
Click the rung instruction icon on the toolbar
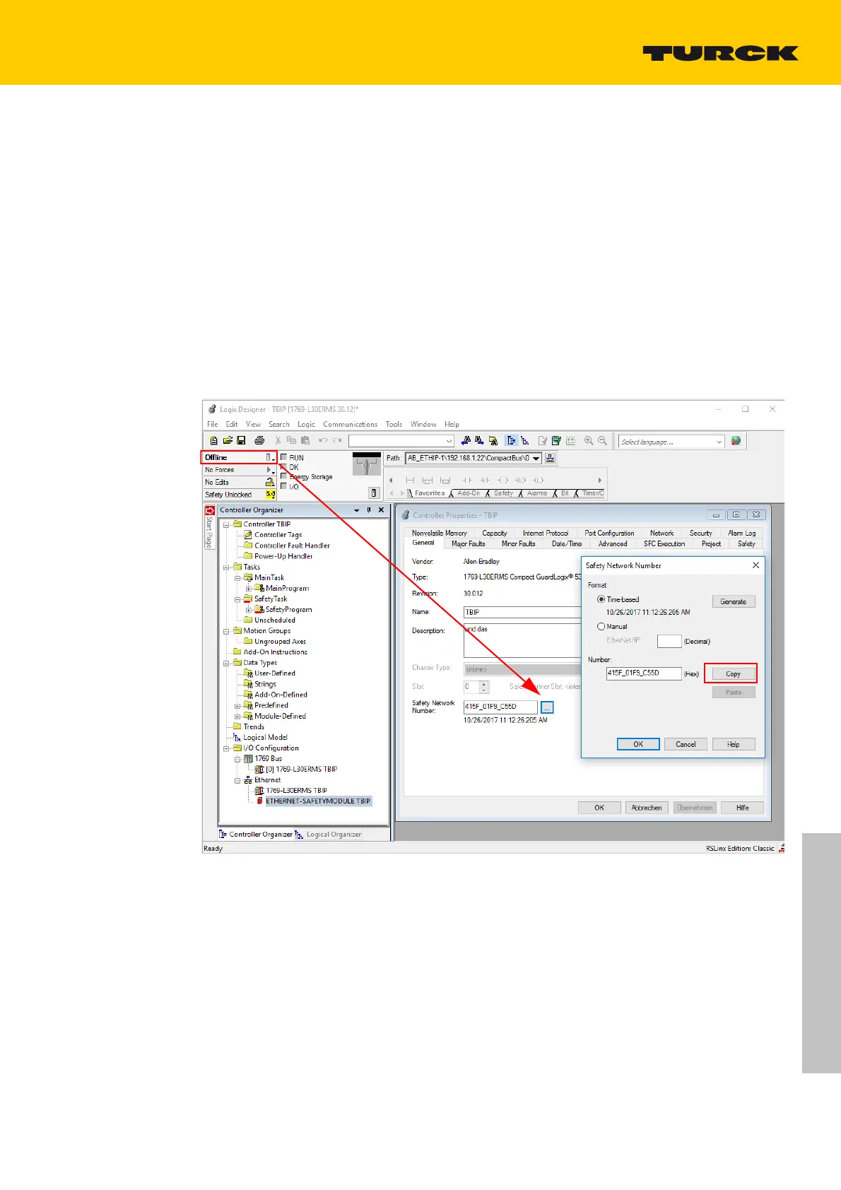(410, 480)
